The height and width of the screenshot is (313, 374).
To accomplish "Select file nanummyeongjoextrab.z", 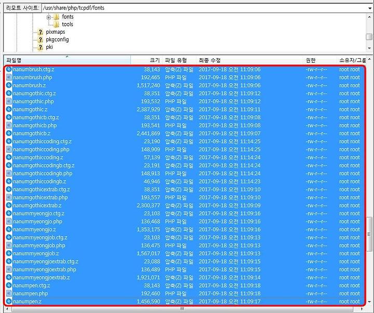I will pos(42,278).
